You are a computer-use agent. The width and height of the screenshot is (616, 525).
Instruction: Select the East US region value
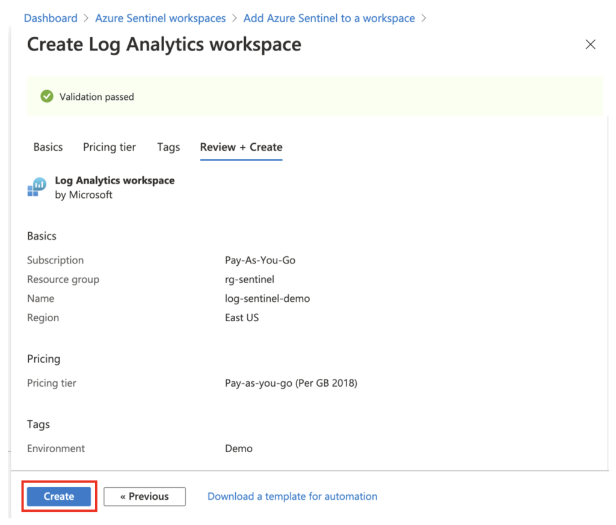click(x=242, y=318)
